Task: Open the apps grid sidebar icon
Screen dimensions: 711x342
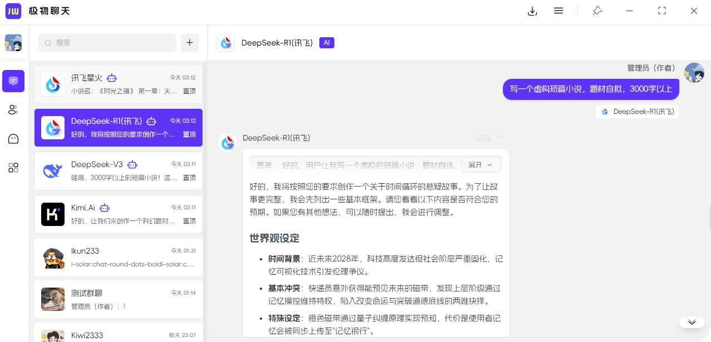Action: tap(13, 168)
